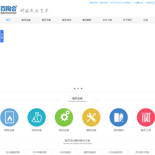This screenshot has width=155, height=155.
Task: Open the 陶艺方案 navigation menu
Action: click(x=46, y=20)
